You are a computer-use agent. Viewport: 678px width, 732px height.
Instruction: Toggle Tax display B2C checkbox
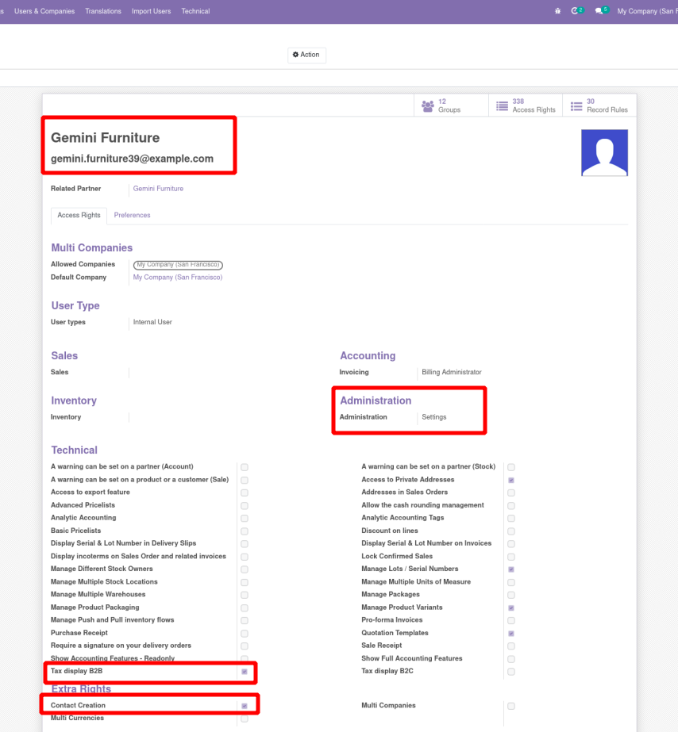(x=511, y=672)
